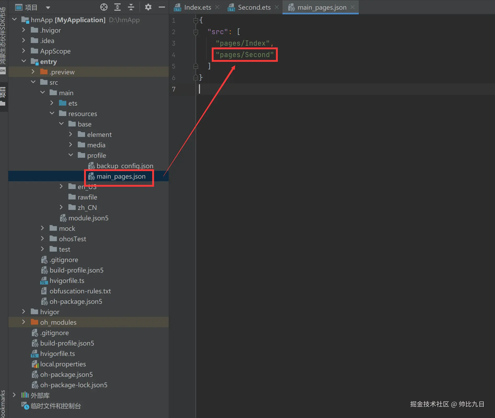Open module.json5 file
Image resolution: width=495 pixels, height=418 pixels.
(x=88, y=218)
